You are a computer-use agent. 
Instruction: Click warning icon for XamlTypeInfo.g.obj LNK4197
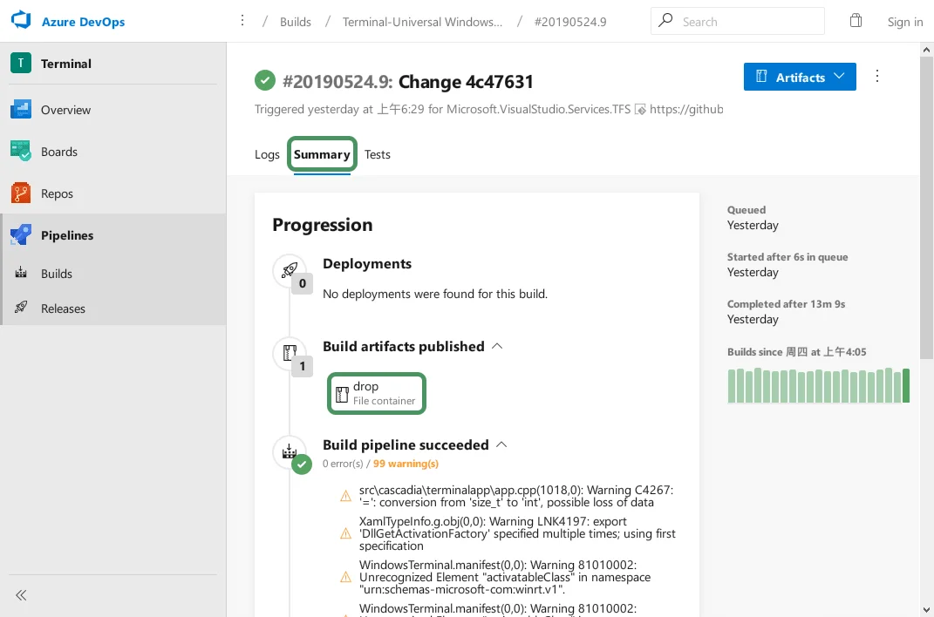tap(345, 533)
